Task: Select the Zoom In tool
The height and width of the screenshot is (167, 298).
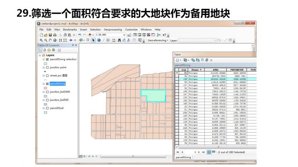Action: point(41,40)
